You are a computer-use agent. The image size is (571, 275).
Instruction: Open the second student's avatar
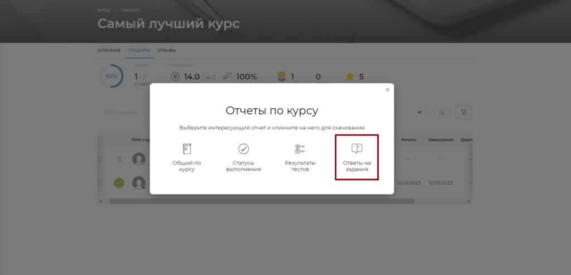(139, 182)
